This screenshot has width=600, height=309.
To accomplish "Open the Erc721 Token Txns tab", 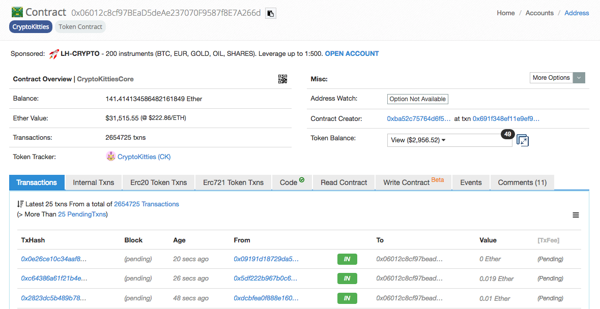I will tap(233, 182).
